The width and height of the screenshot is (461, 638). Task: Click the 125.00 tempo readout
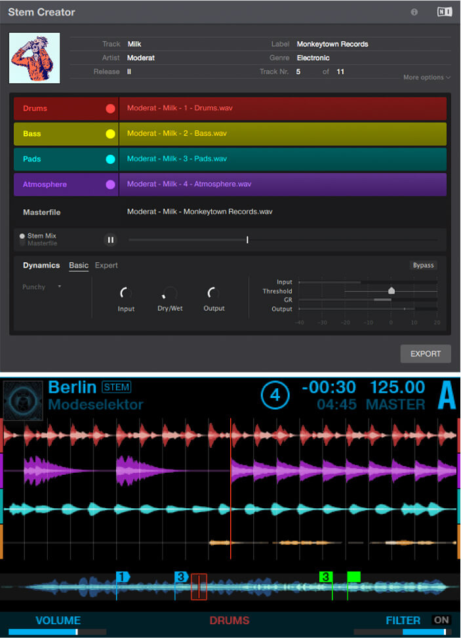pyautogui.click(x=397, y=388)
